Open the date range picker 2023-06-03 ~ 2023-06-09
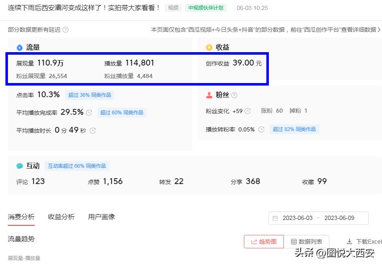 point(319,218)
